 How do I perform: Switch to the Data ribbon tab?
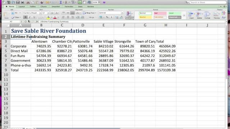point(80,6)
